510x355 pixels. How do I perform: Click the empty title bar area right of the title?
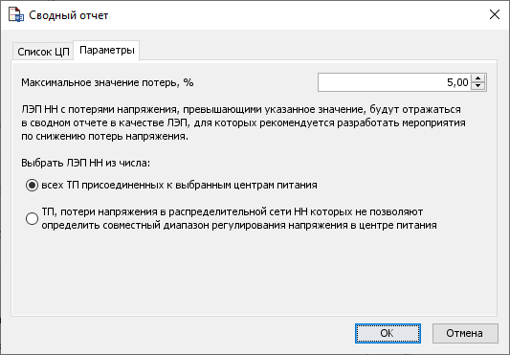293,15
